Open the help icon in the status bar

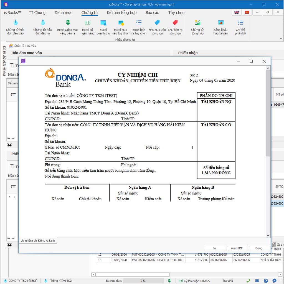(265, 281)
